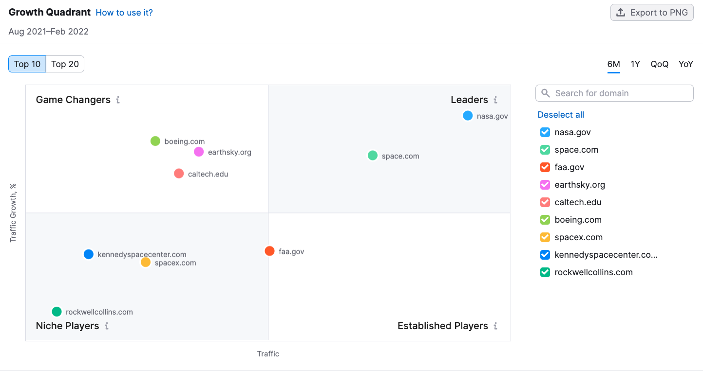The image size is (703, 371).
Task: Switch to QoQ comparison
Action: click(660, 64)
